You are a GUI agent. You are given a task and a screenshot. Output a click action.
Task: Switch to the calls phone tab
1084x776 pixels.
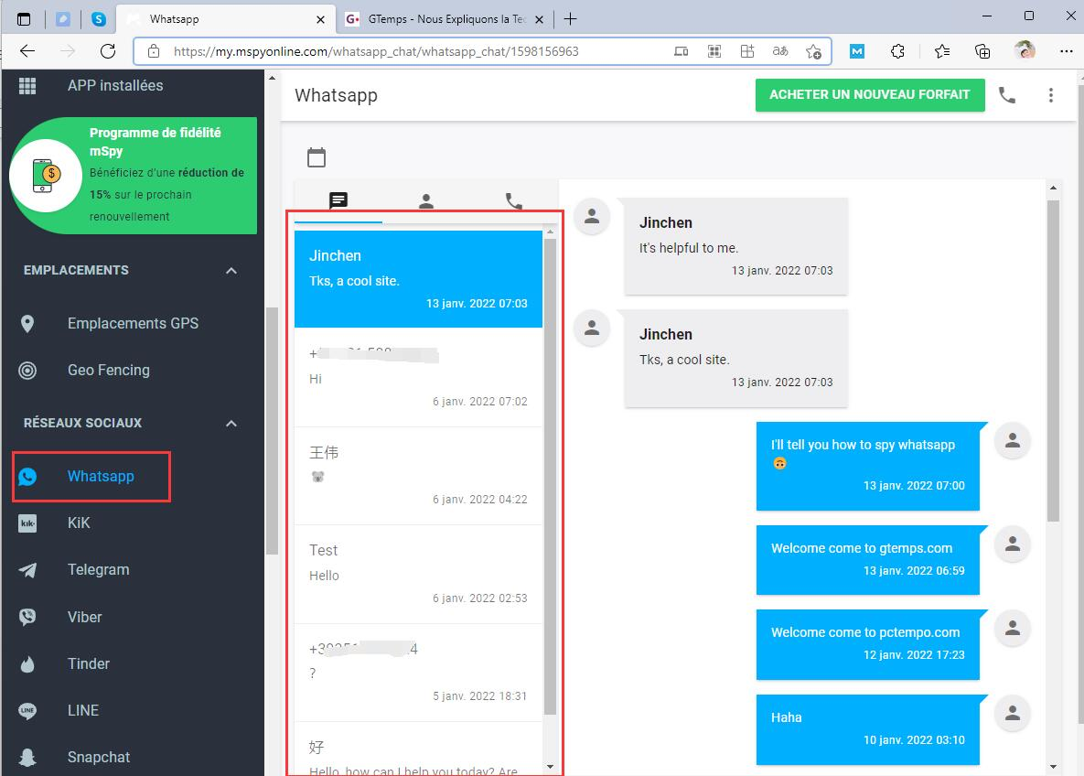coord(514,201)
